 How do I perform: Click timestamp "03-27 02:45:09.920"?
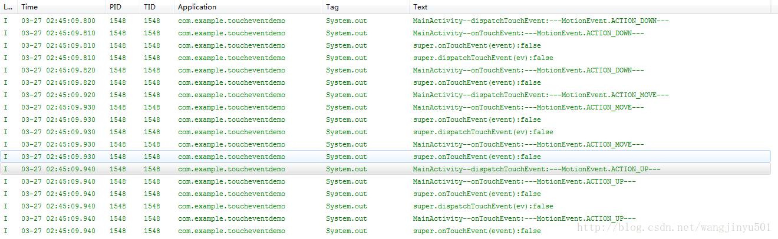click(x=58, y=95)
